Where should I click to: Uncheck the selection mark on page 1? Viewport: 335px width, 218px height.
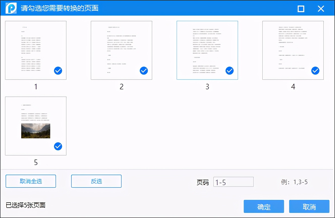point(58,71)
